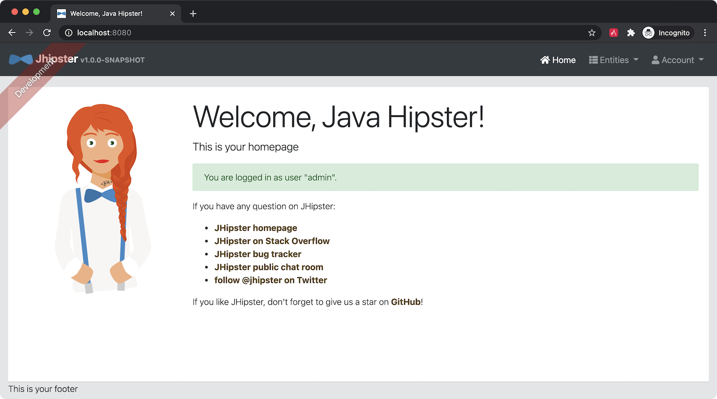717x399 pixels.
Task: Bookmark this page with the star icon
Action: tap(592, 33)
